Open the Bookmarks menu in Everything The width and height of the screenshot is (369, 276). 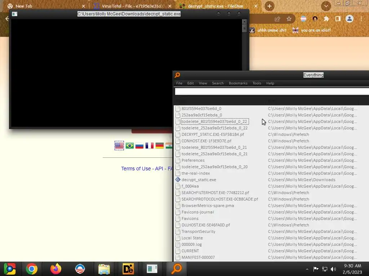point(238,83)
